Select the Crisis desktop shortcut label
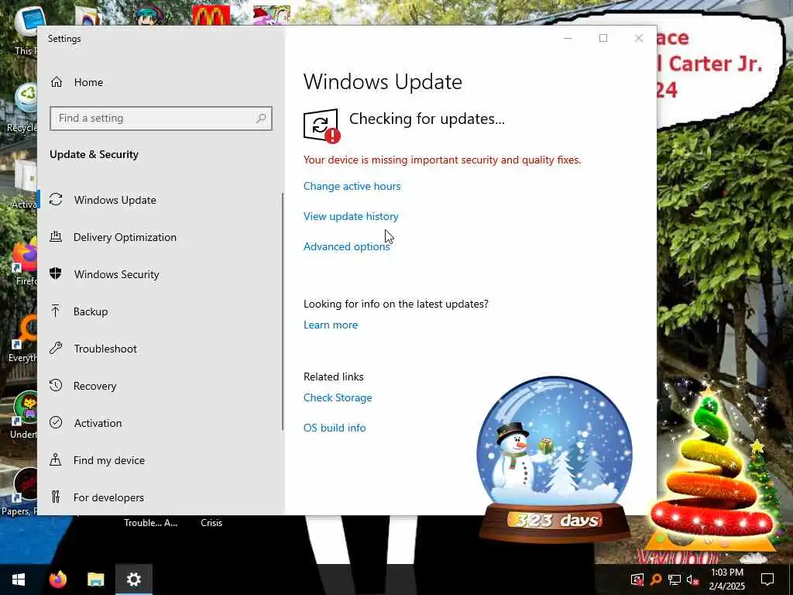Image resolution: width=793 pixels, height=595 pixels. click(211, 523)
